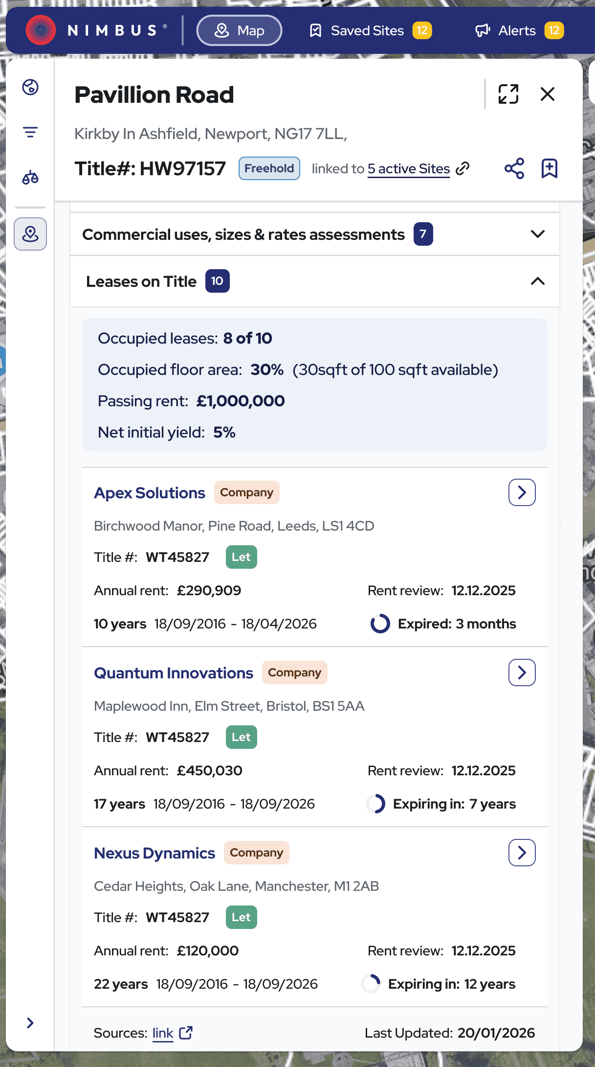Click the Leases on Title 10 badge
This screenshot has width=595, height=1067.
coord(218,281)
